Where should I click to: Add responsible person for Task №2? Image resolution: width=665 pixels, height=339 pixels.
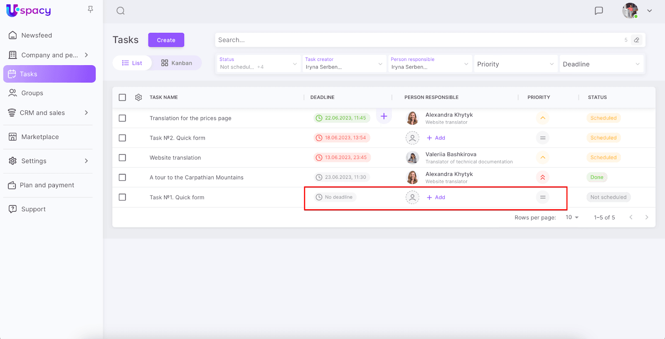coord(436,138)
